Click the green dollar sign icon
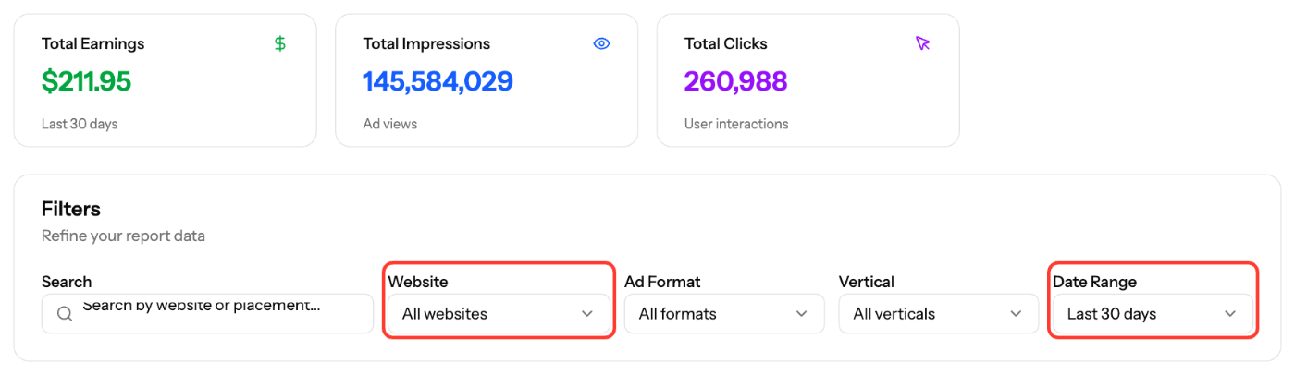This screenshot has width=1295, height=375. click(x=280, y=43)
